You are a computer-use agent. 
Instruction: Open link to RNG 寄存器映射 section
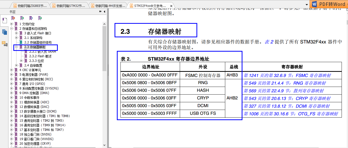(285, 83)
